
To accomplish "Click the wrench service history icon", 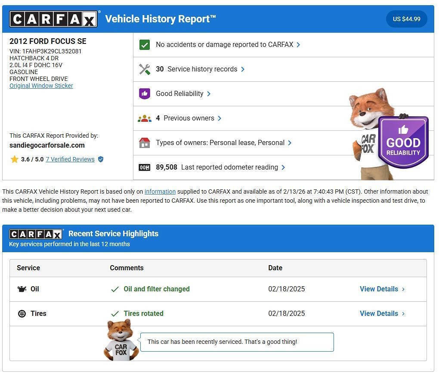I will coord(145,69).
